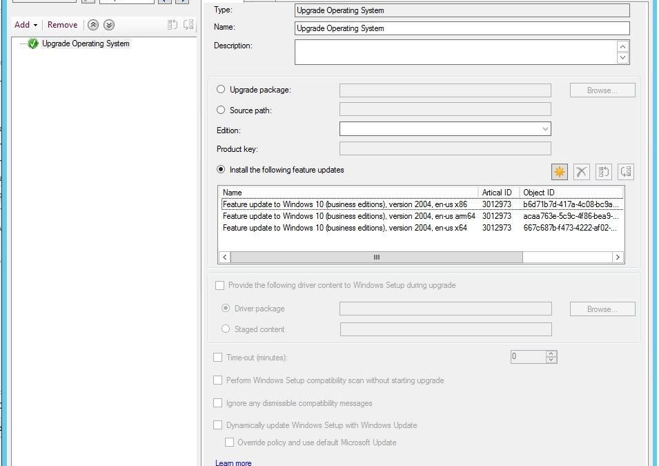The width and height of the screenshot is (659, 466).
Task: Click the list's horizontal scrollbar right arrow
Action: [618, 257]
